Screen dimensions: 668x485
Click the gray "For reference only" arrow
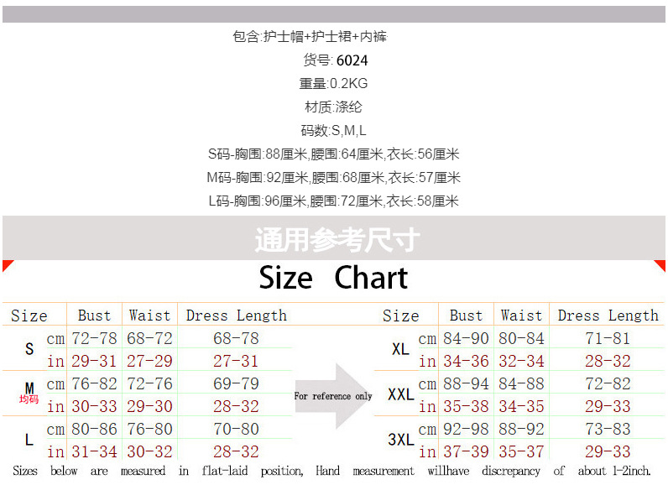[335, 395]
